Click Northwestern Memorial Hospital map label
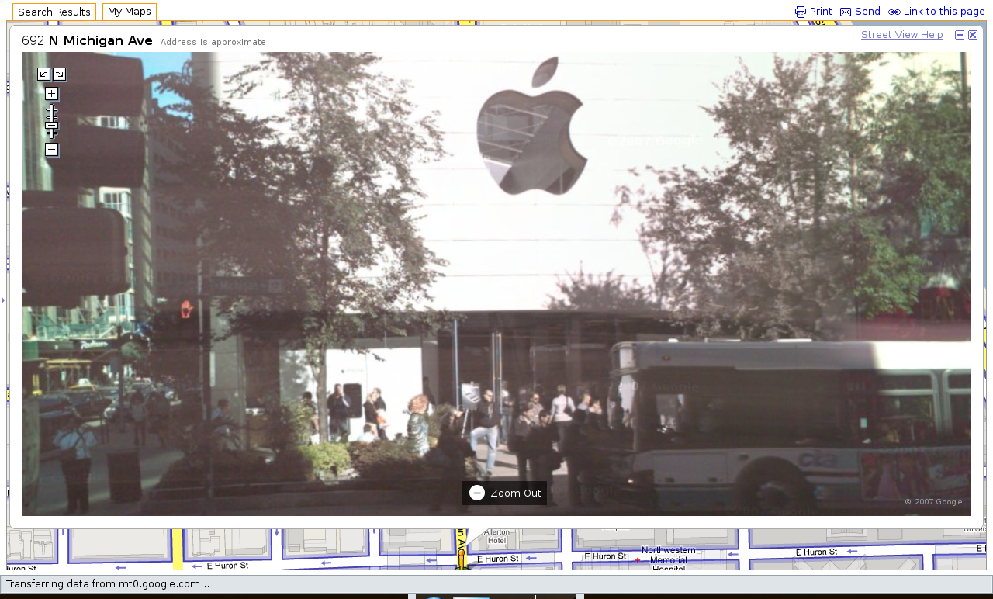This screenshot has width=993, height=599. [668, 559]
